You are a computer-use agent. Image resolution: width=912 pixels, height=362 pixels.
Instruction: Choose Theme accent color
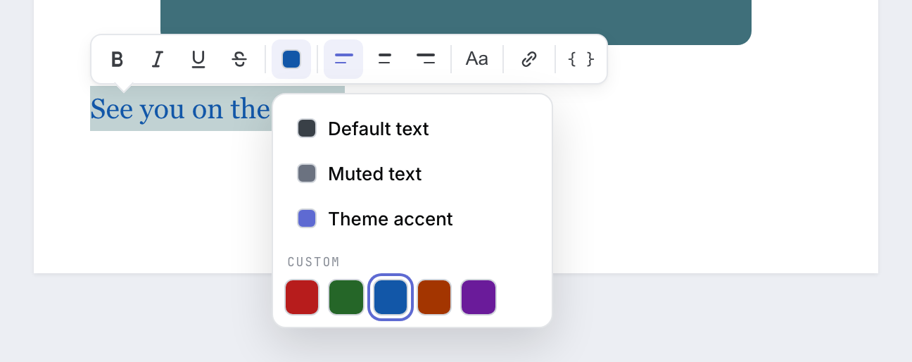(412, 219)
